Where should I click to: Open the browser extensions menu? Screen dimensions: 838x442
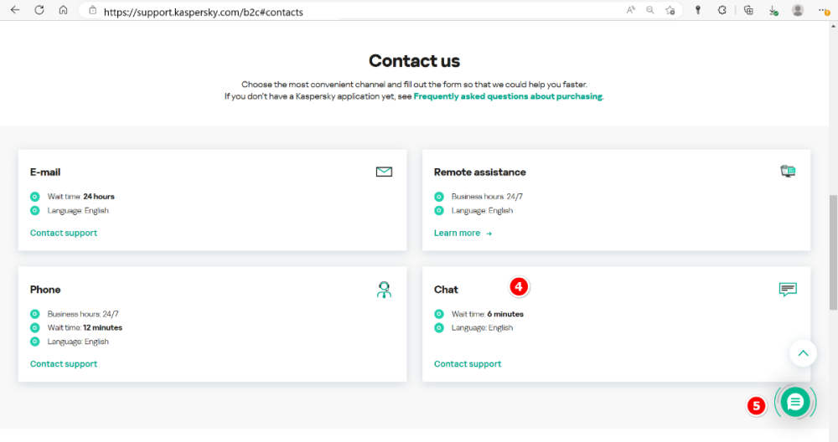722,10
